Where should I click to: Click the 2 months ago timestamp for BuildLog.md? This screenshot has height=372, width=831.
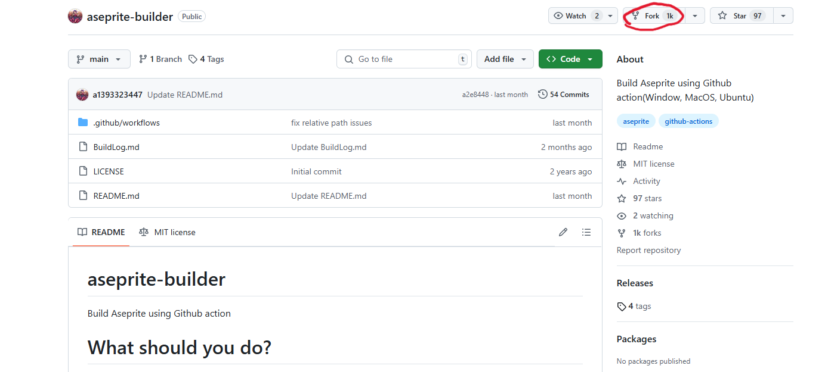tap(567, 147)
